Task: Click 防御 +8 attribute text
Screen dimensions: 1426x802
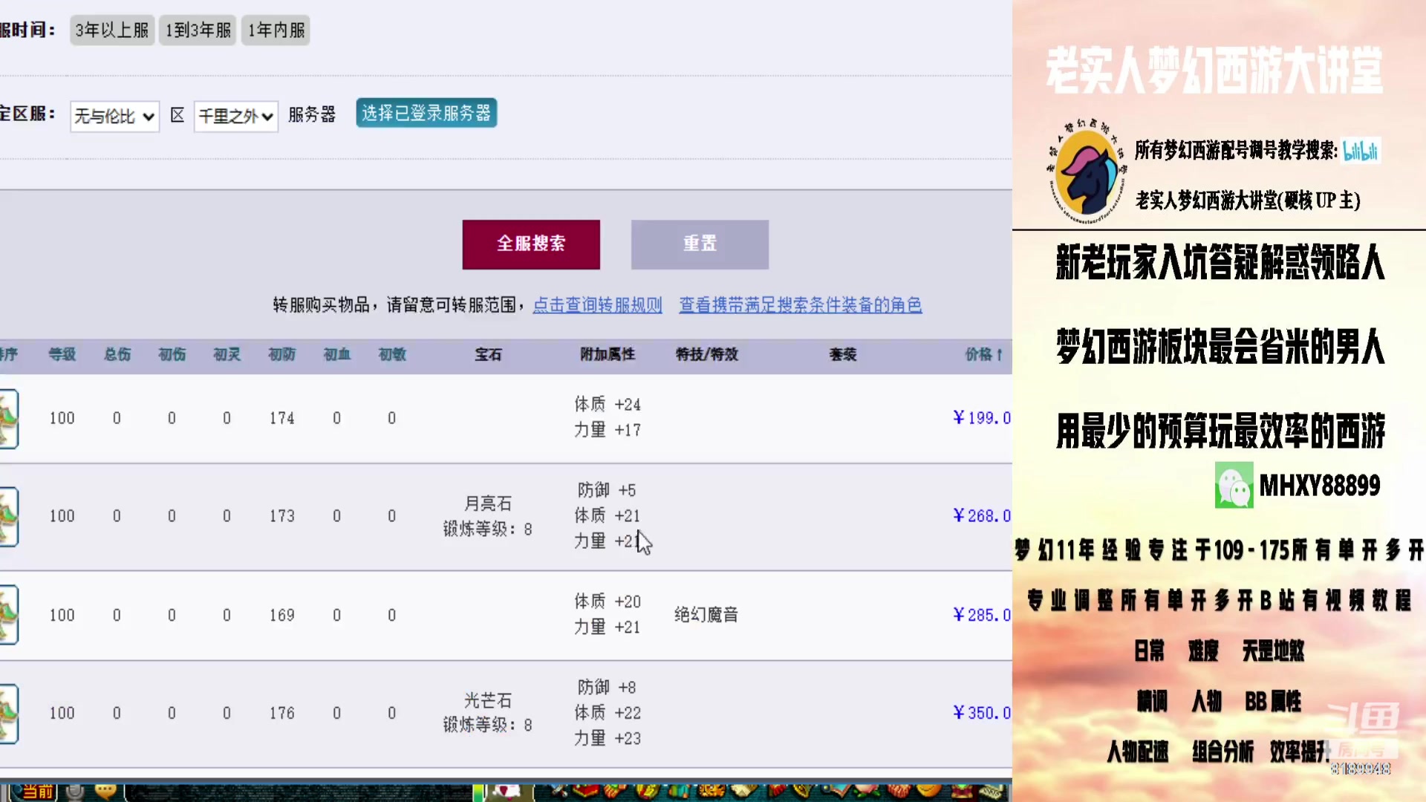Action: coord(607,688)
